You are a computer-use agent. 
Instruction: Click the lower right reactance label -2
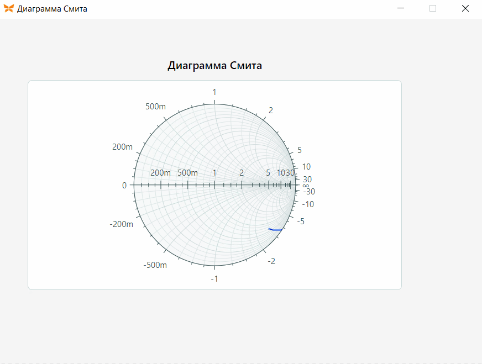point(271,261)
